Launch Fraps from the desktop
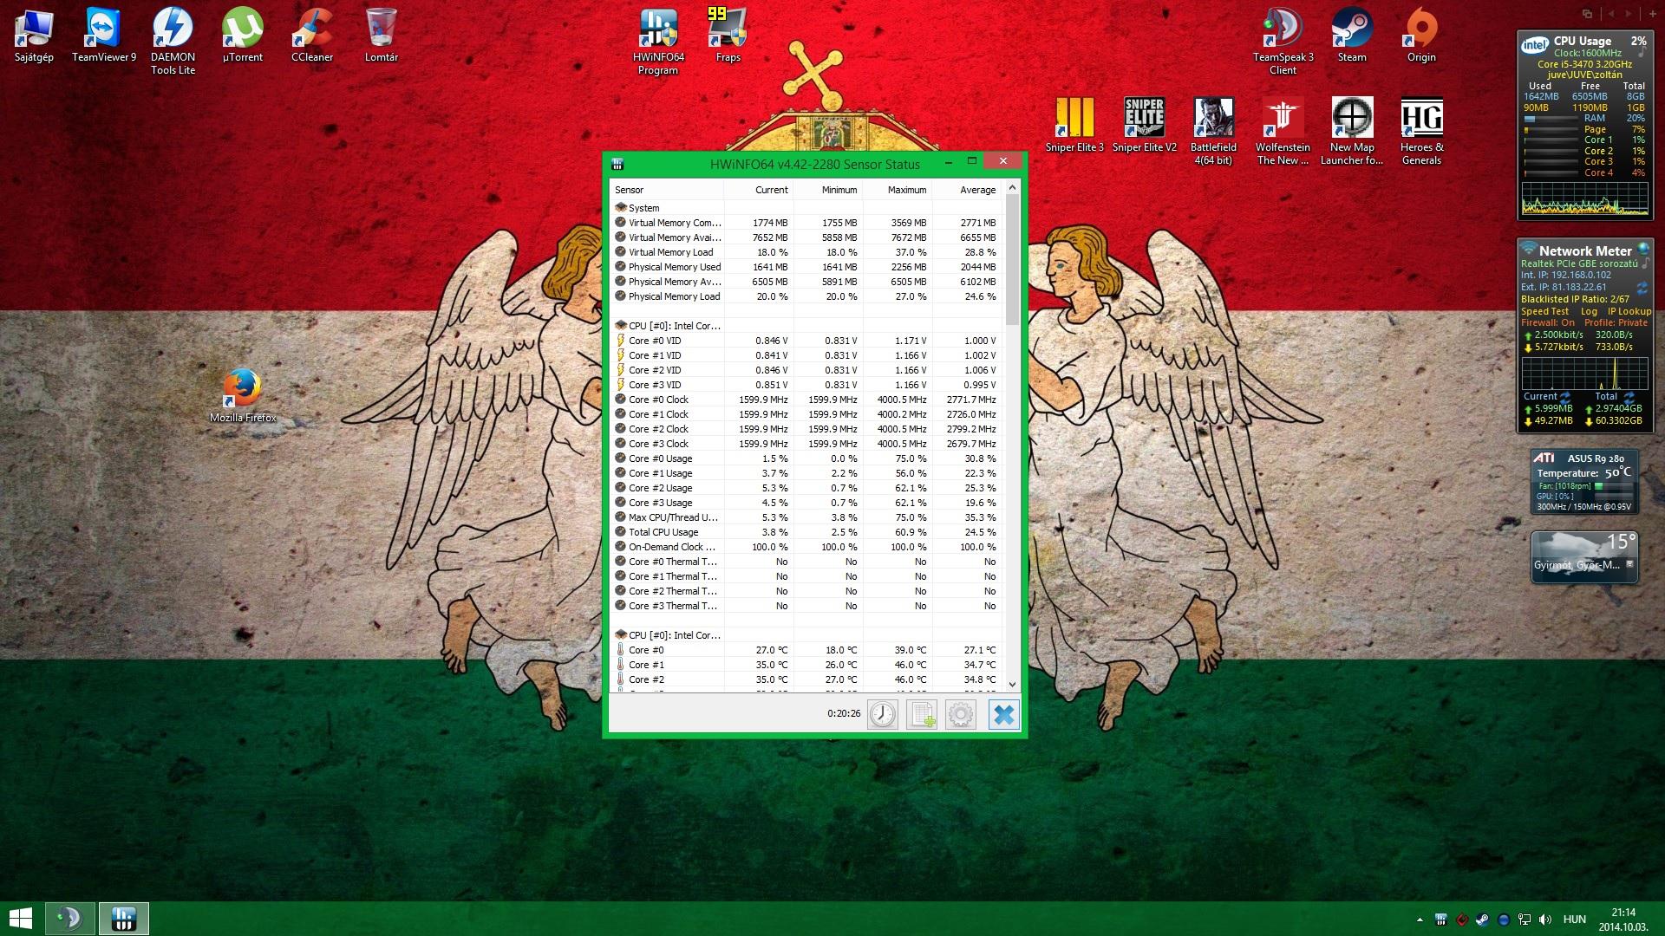Viewport: 1665px width, 936px height. pyautogui.click(x=728, y=36)
